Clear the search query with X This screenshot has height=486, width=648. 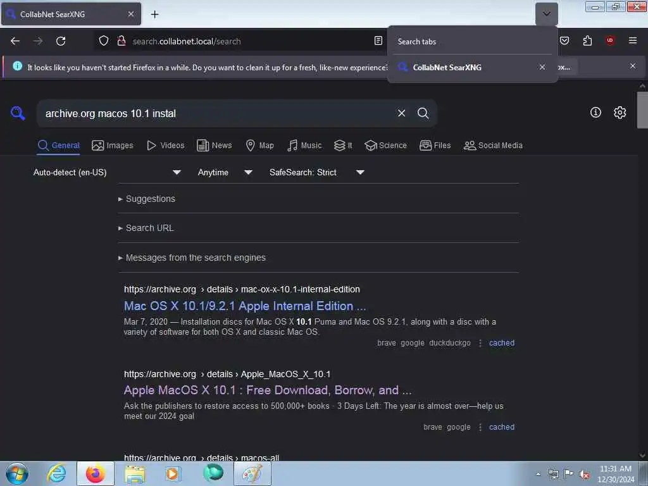pyautogui.click(x=401, y=113)
